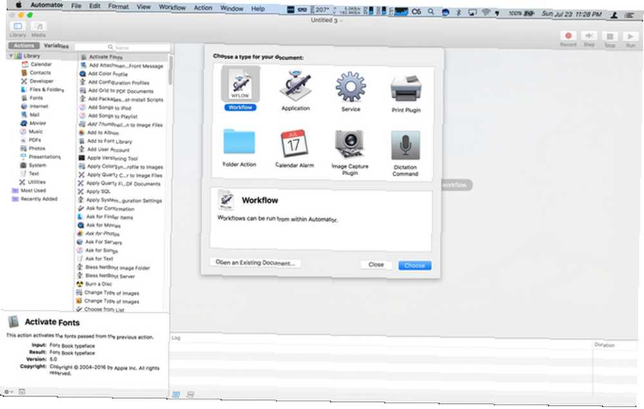644x409 pixels.
Task: Switch to the Actions tab
Action: (24, 46)
